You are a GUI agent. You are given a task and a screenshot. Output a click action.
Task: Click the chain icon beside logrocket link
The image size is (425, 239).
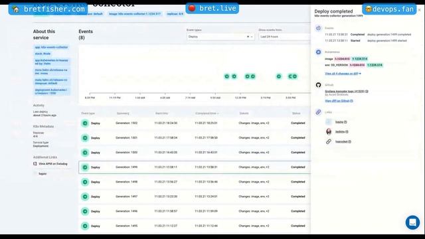coord(329,141)
